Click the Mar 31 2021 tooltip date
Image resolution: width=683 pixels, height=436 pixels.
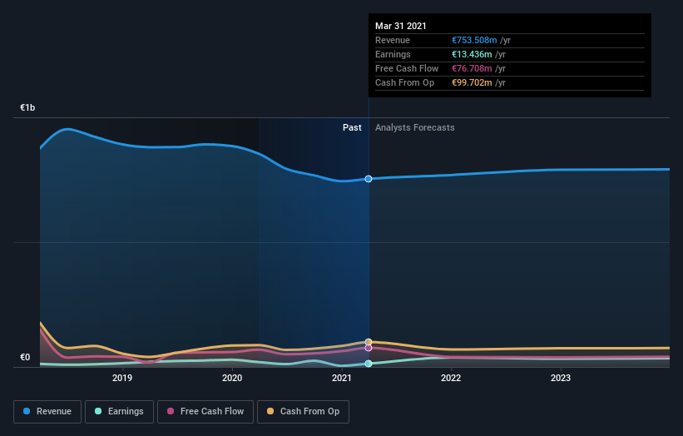[x=401, y=26]
